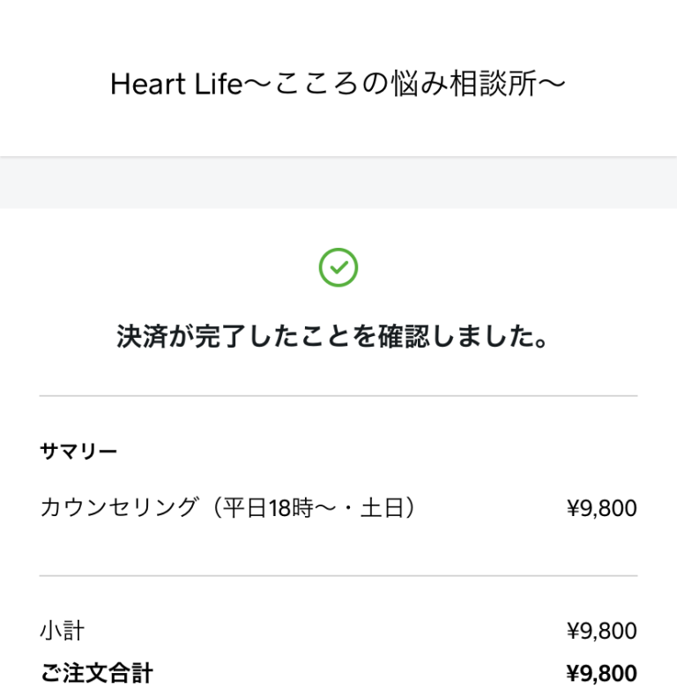Click the divider line above 小計
Screen dimensions: 677x696
[338, 576]
